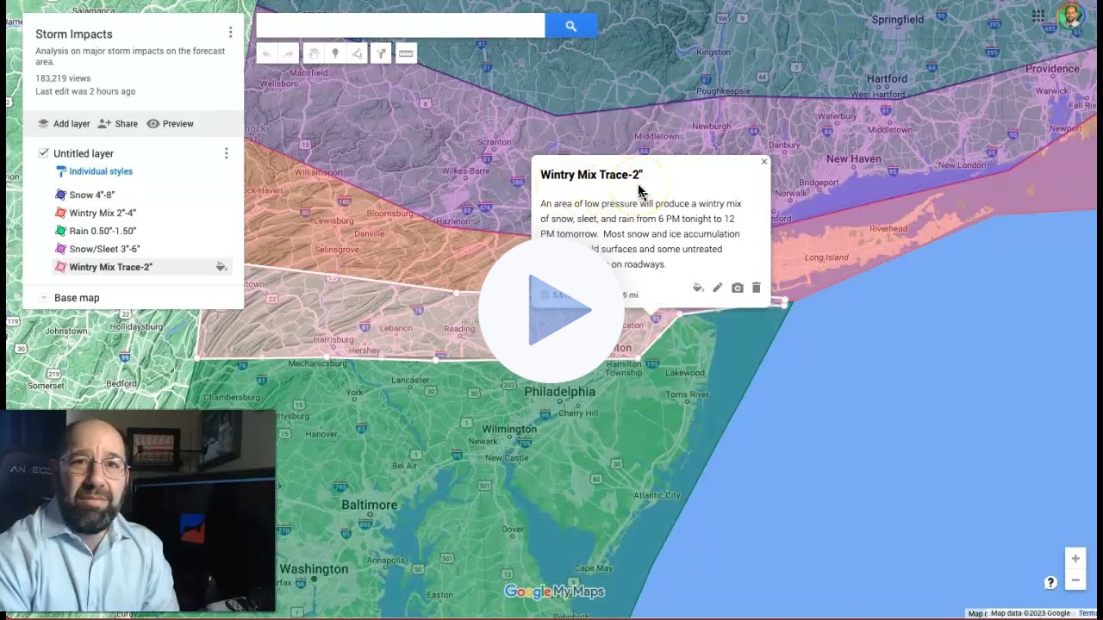Open the account profile avatar
Image resolution: width=1103 pixels, height=620 pixels.
1069,15
